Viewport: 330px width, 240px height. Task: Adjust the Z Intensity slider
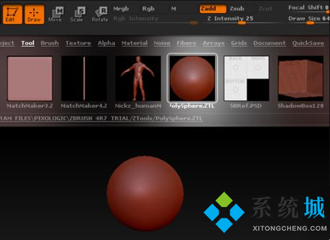pyautogui.click(x=243, y=20)
